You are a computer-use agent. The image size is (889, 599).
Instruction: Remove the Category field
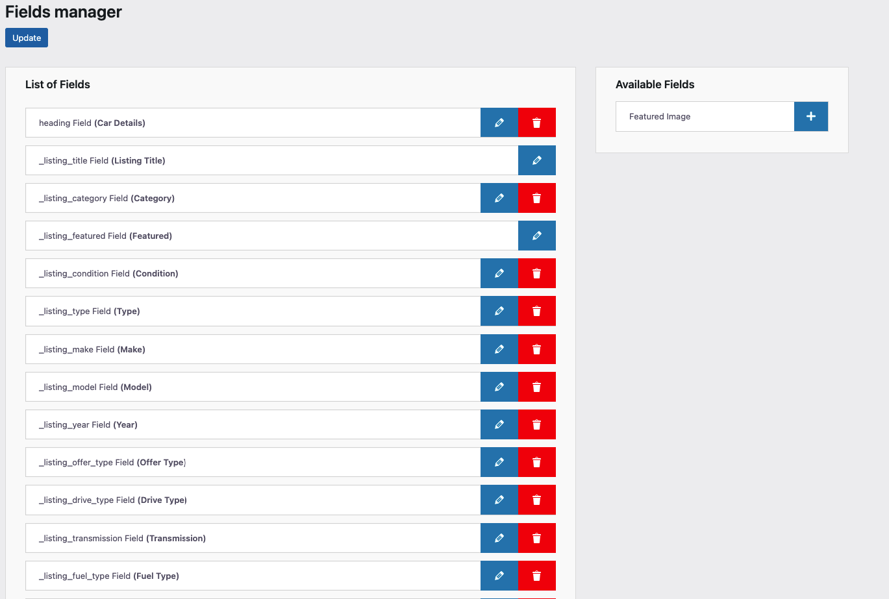(x=536, y=198)
